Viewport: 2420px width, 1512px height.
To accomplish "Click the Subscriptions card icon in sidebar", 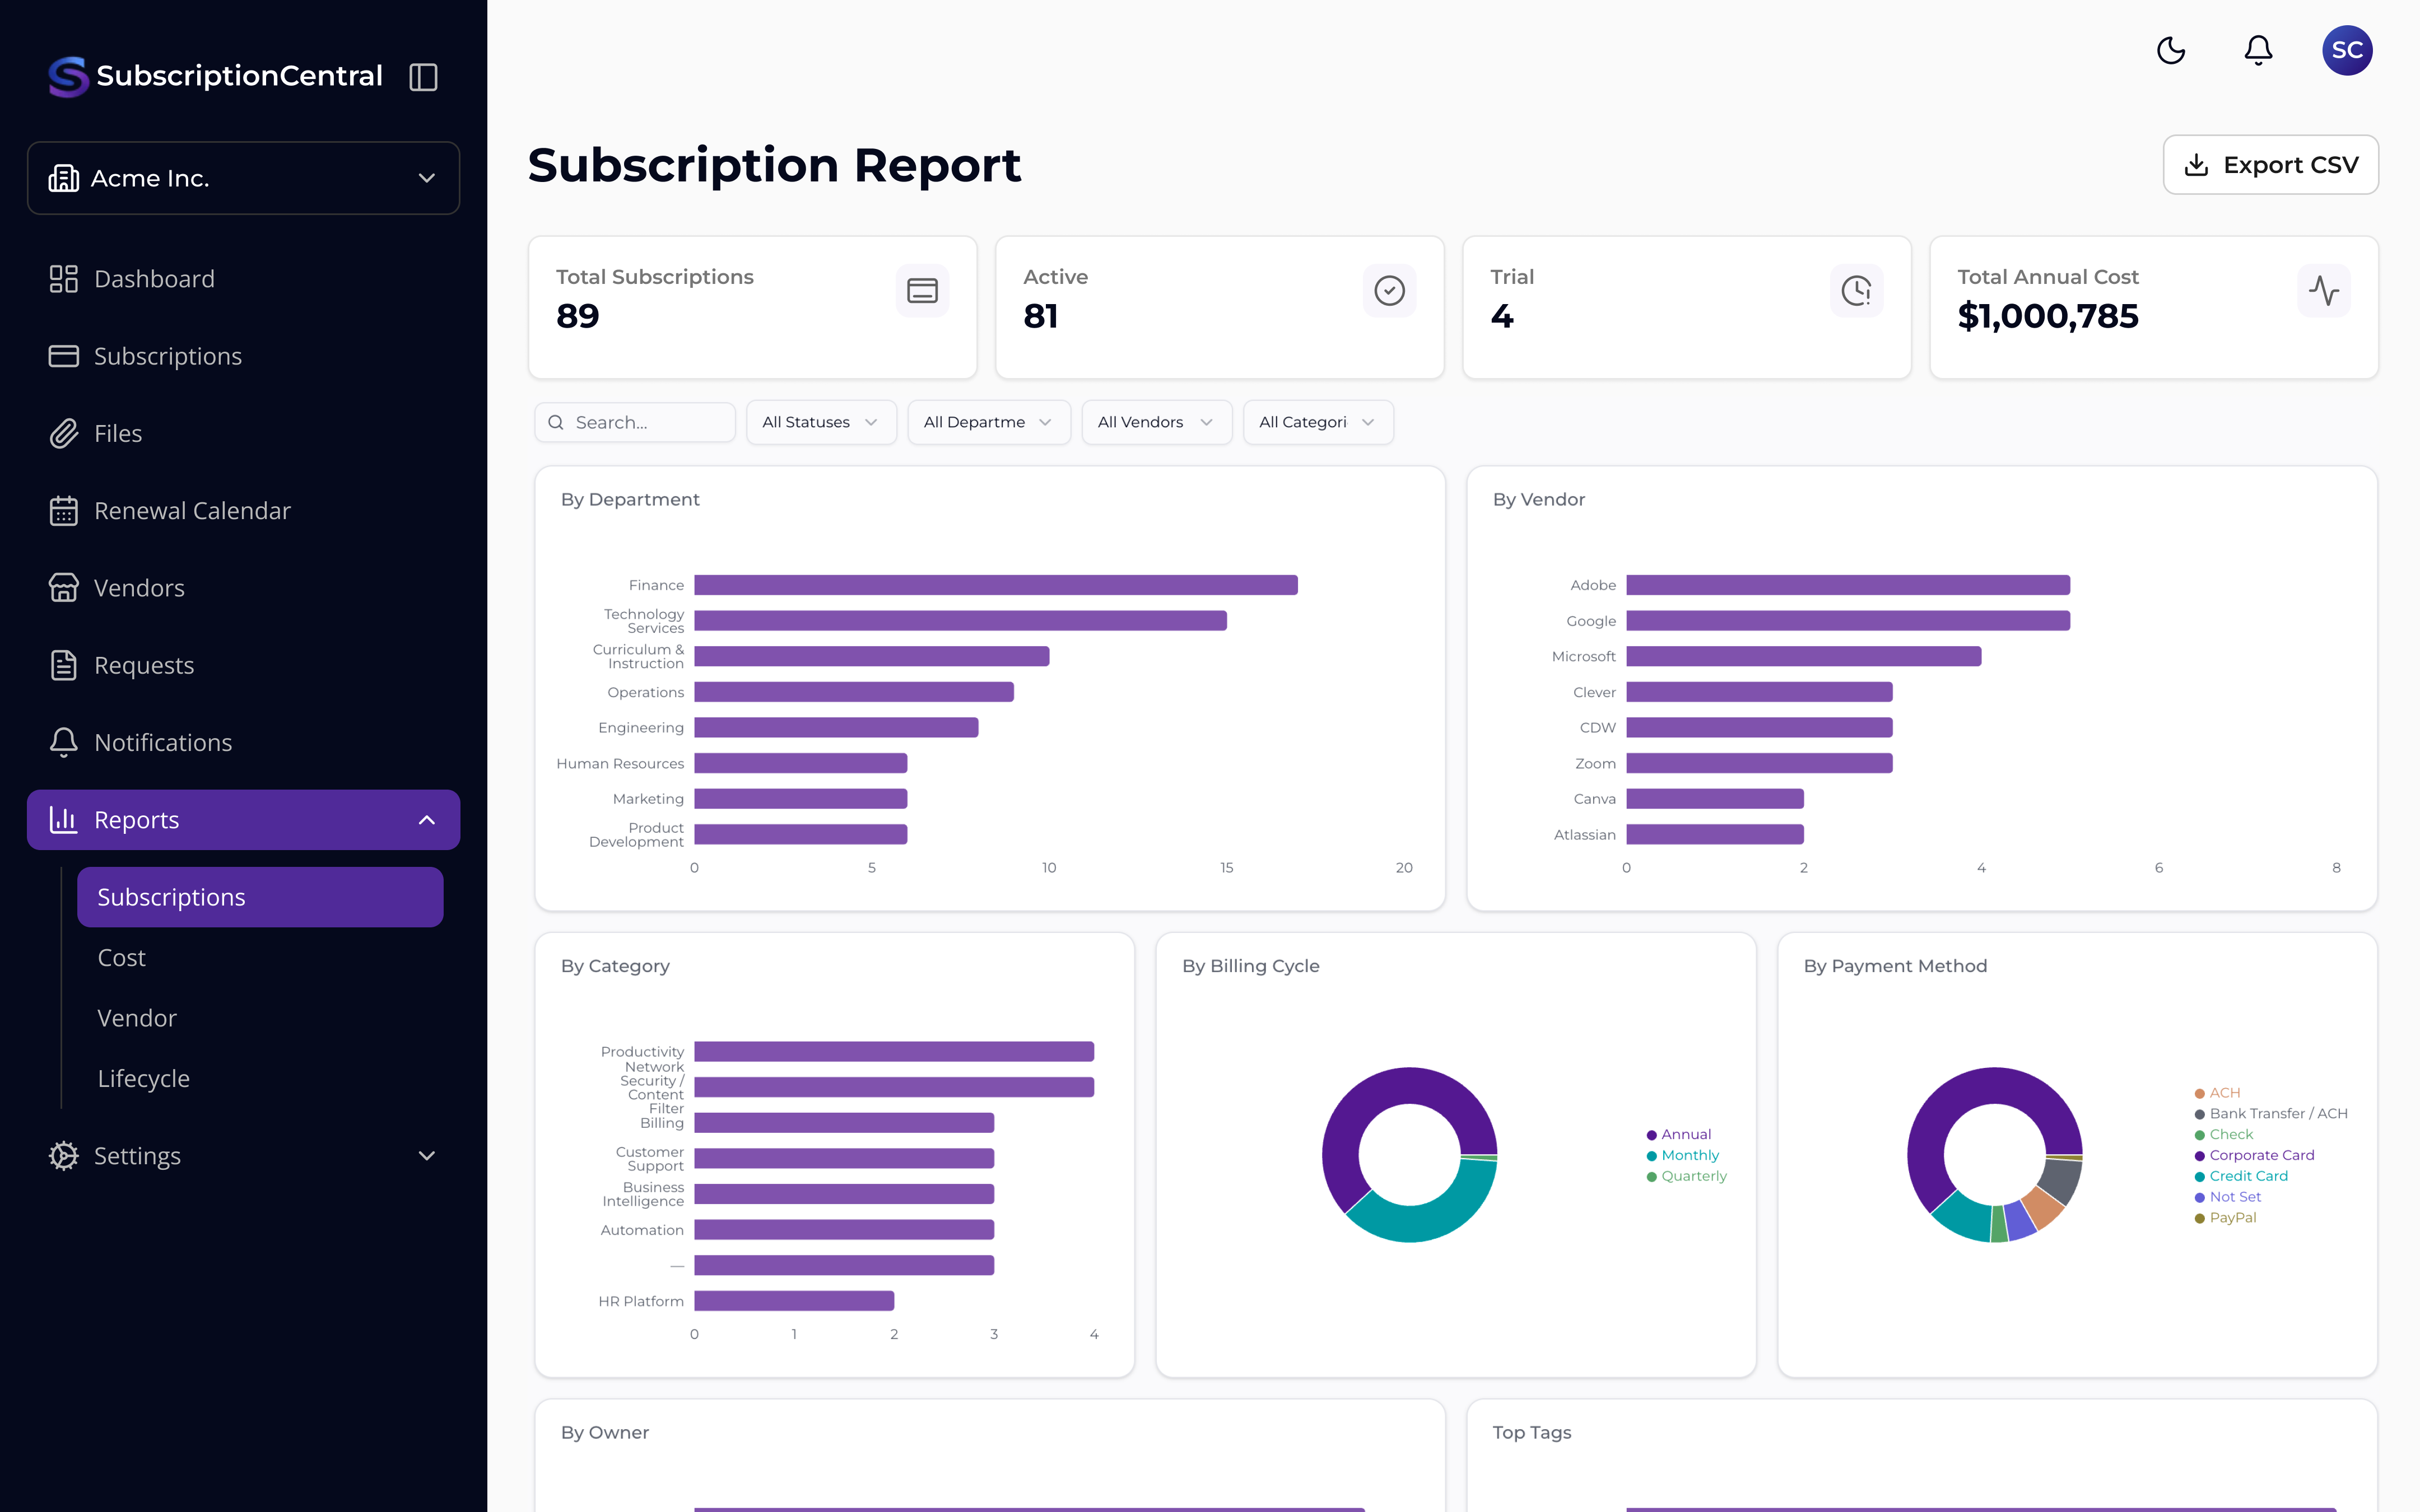I will tap(64, 356).
